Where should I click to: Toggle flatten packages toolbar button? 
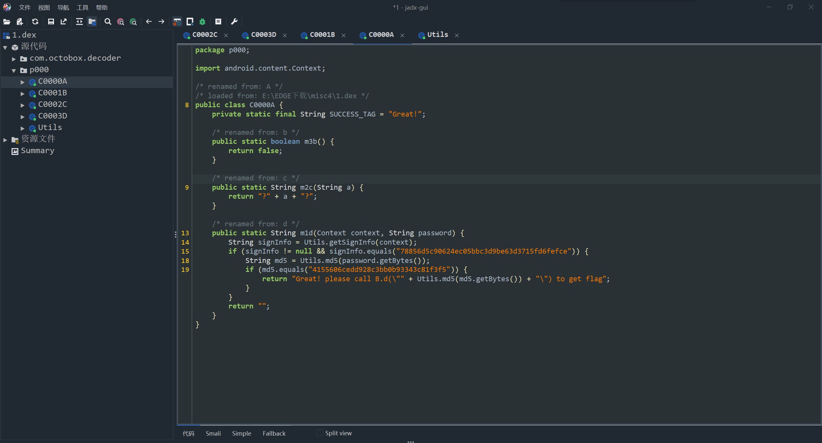click(x=92, y=22)
